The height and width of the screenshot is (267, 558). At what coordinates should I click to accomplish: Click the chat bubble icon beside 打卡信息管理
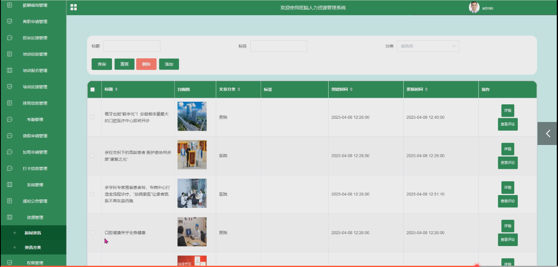(9, 168)
